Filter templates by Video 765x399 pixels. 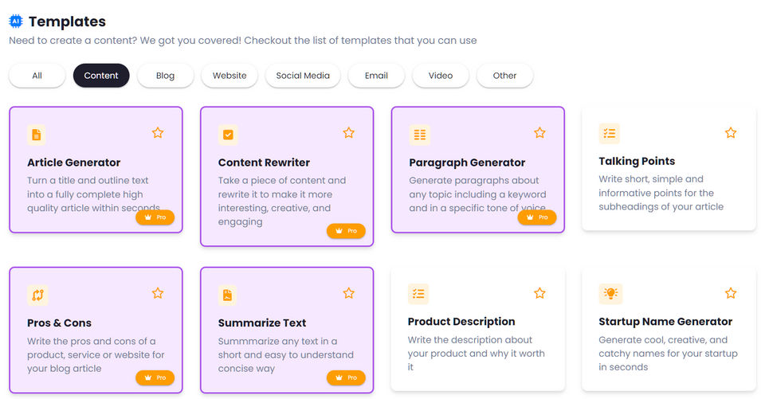point(441,76)
